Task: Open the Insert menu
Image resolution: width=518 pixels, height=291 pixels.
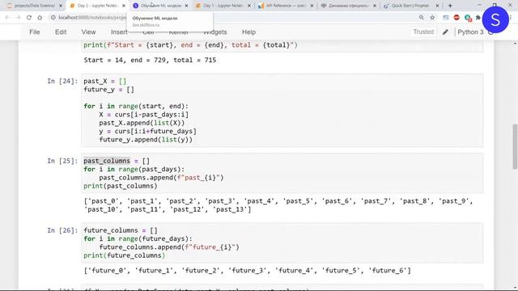Action: [x=119, y=32]
